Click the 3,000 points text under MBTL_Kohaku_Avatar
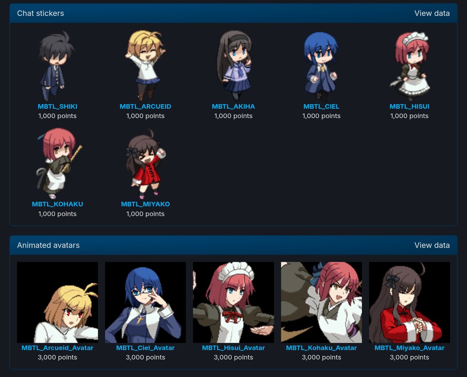 [x=321, y=358]
